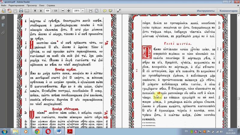Select the highlight text tool
The width and height of the screenshot is (240, 135).
pyautogui.click(x=112, y=11)
